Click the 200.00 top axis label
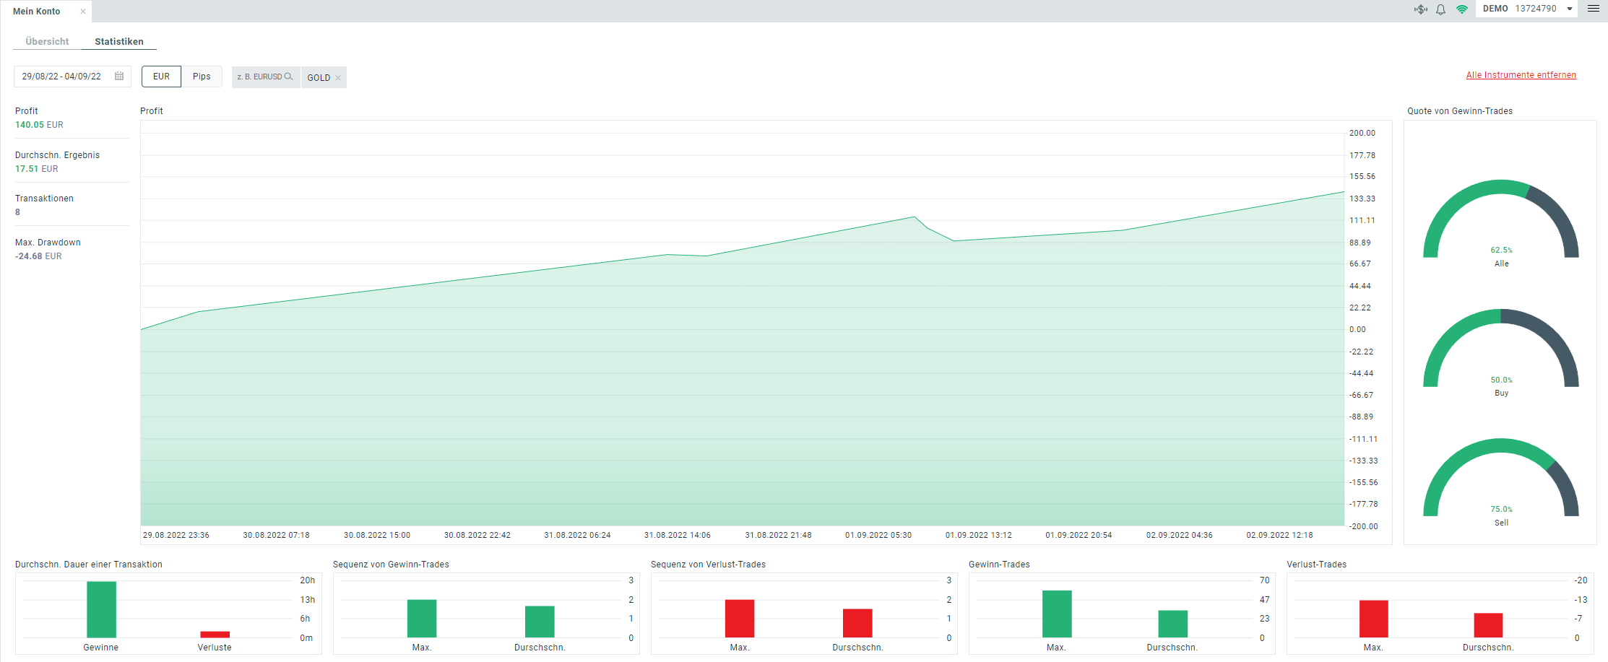 point(1362,133)
